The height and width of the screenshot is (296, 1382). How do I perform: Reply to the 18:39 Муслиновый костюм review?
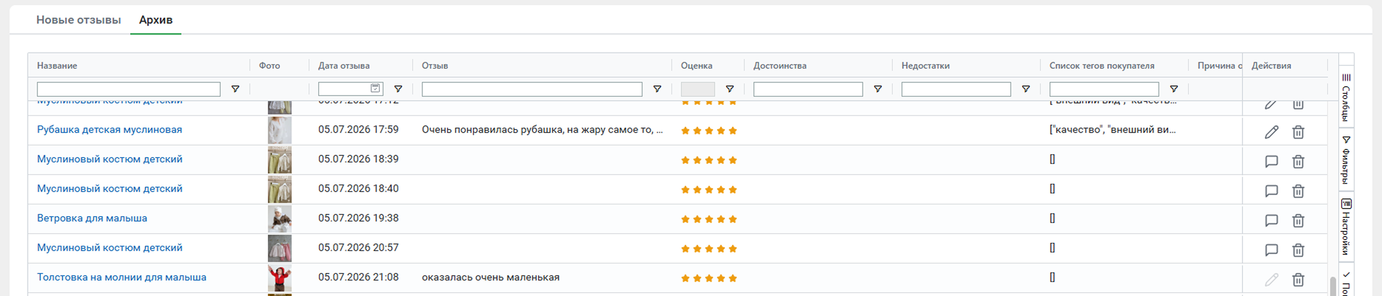(1271, 161)
